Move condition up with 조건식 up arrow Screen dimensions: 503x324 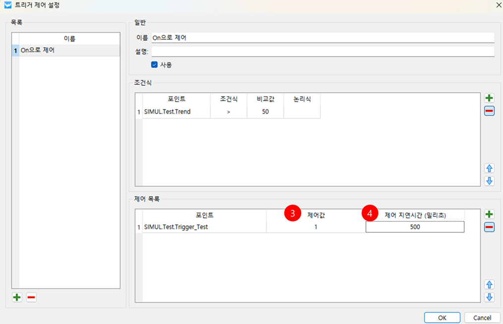(489, 168)
